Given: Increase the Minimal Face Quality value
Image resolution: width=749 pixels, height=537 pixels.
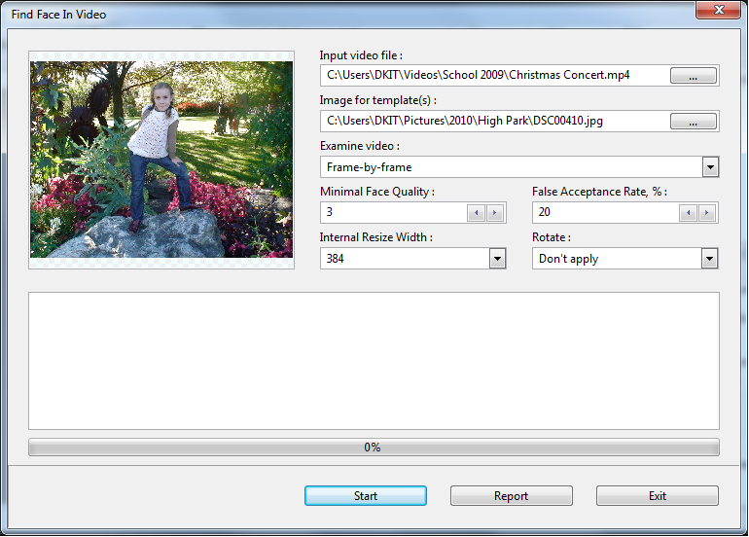Looking at the screenshot, I should pos(495,213).
